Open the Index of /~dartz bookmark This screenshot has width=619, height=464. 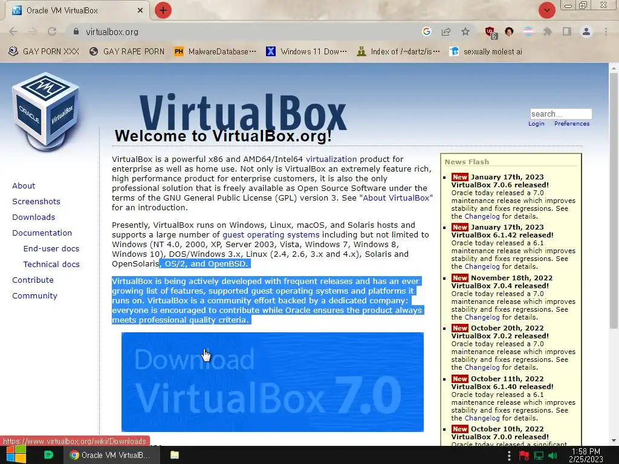point(398,52)
